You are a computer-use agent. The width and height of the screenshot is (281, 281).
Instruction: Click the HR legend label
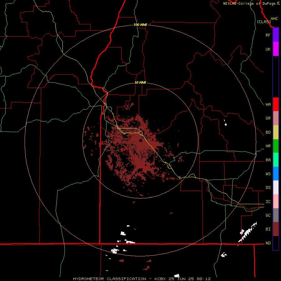tap(268, 146)
